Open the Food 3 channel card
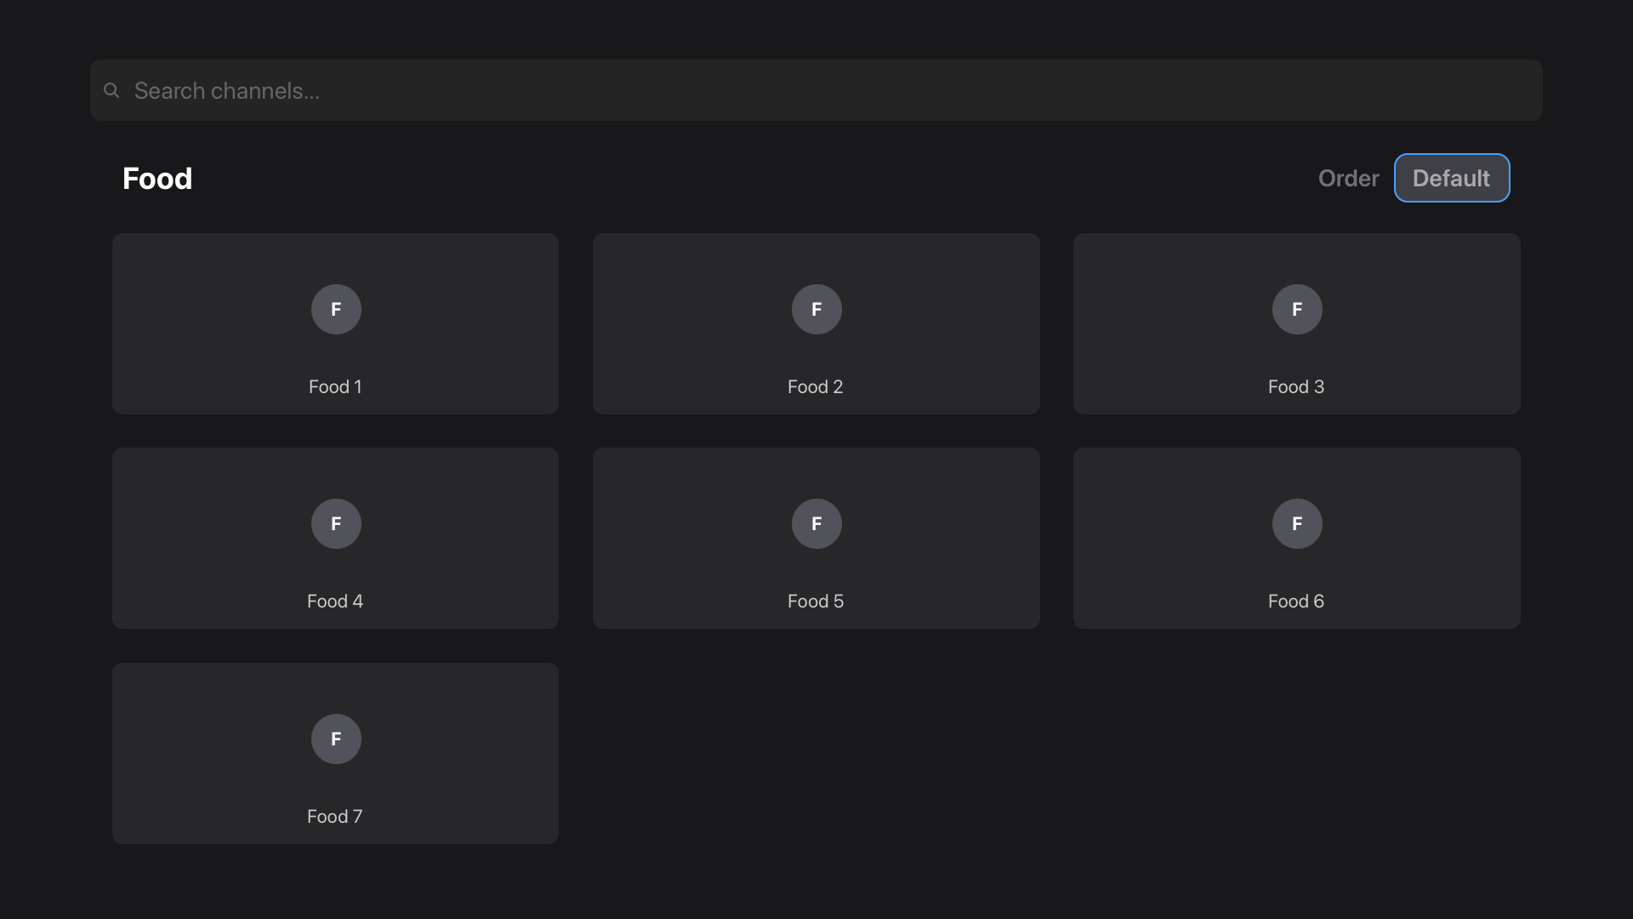 click(x=1296, y=323)
